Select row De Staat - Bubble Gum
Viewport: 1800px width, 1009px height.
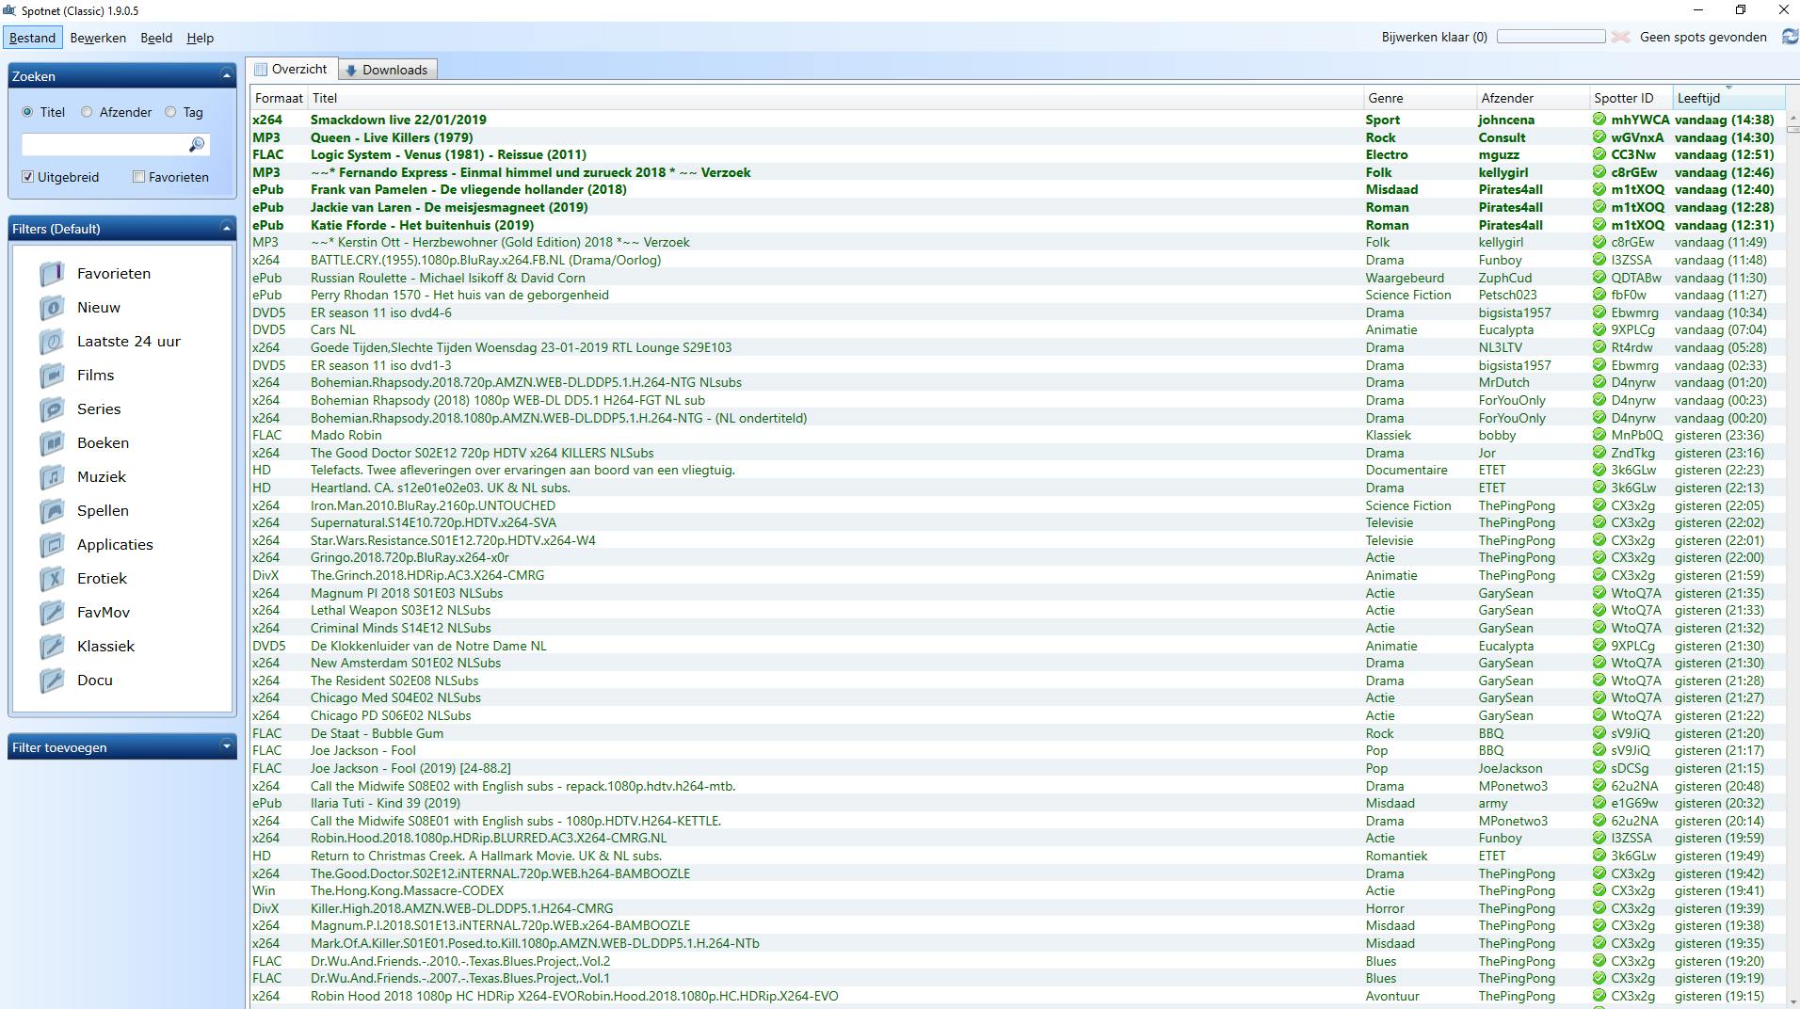point(1017,733)
